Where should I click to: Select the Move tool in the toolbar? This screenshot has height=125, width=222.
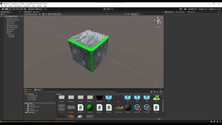[6, 9]
